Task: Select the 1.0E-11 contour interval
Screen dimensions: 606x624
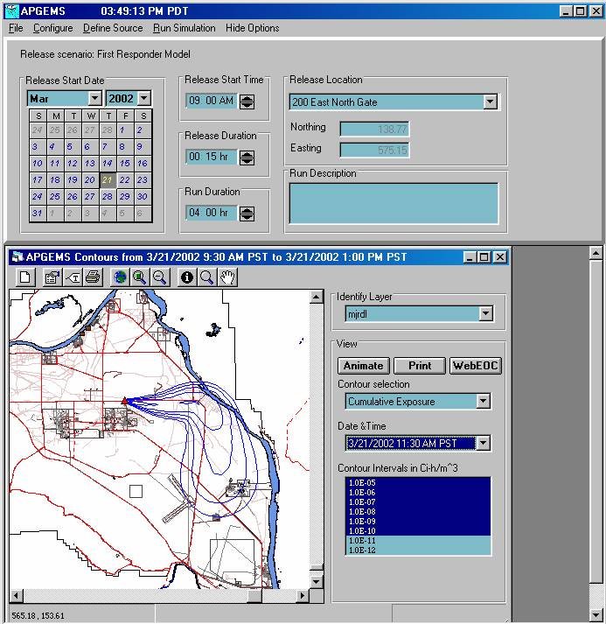Action: [418, 541]
